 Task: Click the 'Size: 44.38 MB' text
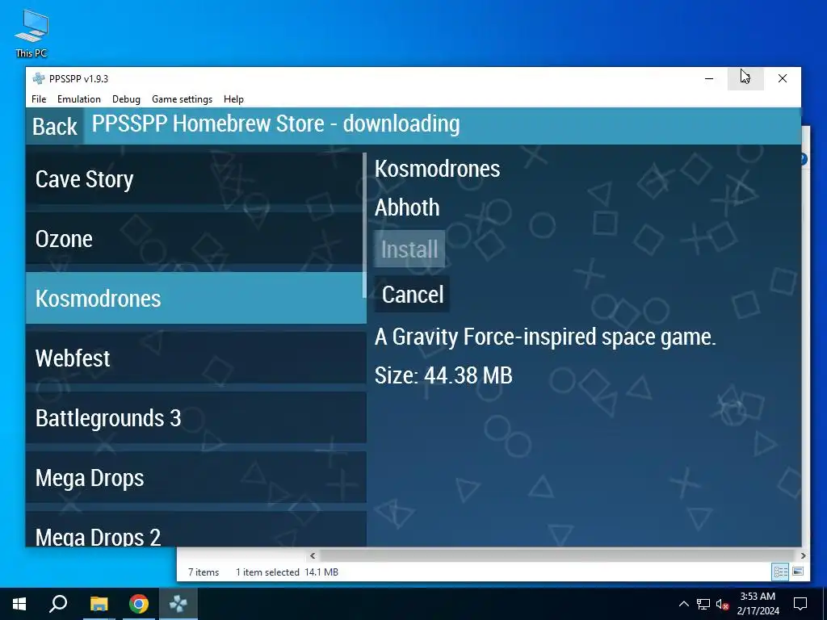point(443,375)
